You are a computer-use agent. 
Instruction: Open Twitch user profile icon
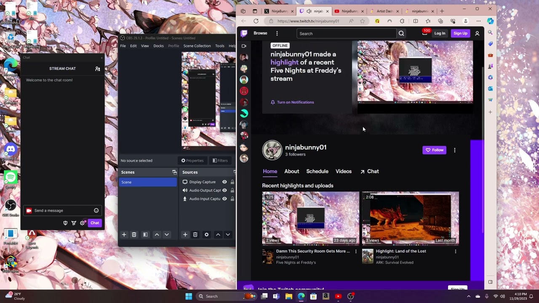click(477, 33)
